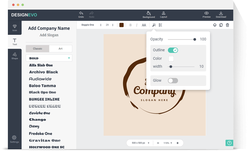Choose the Bungee Inline font
The image size is (249, 151).
click(44, 99)
